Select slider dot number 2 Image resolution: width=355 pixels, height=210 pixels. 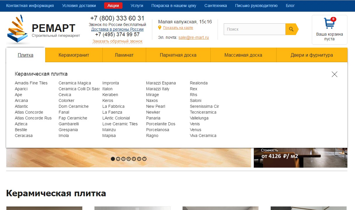pos(118,159)
